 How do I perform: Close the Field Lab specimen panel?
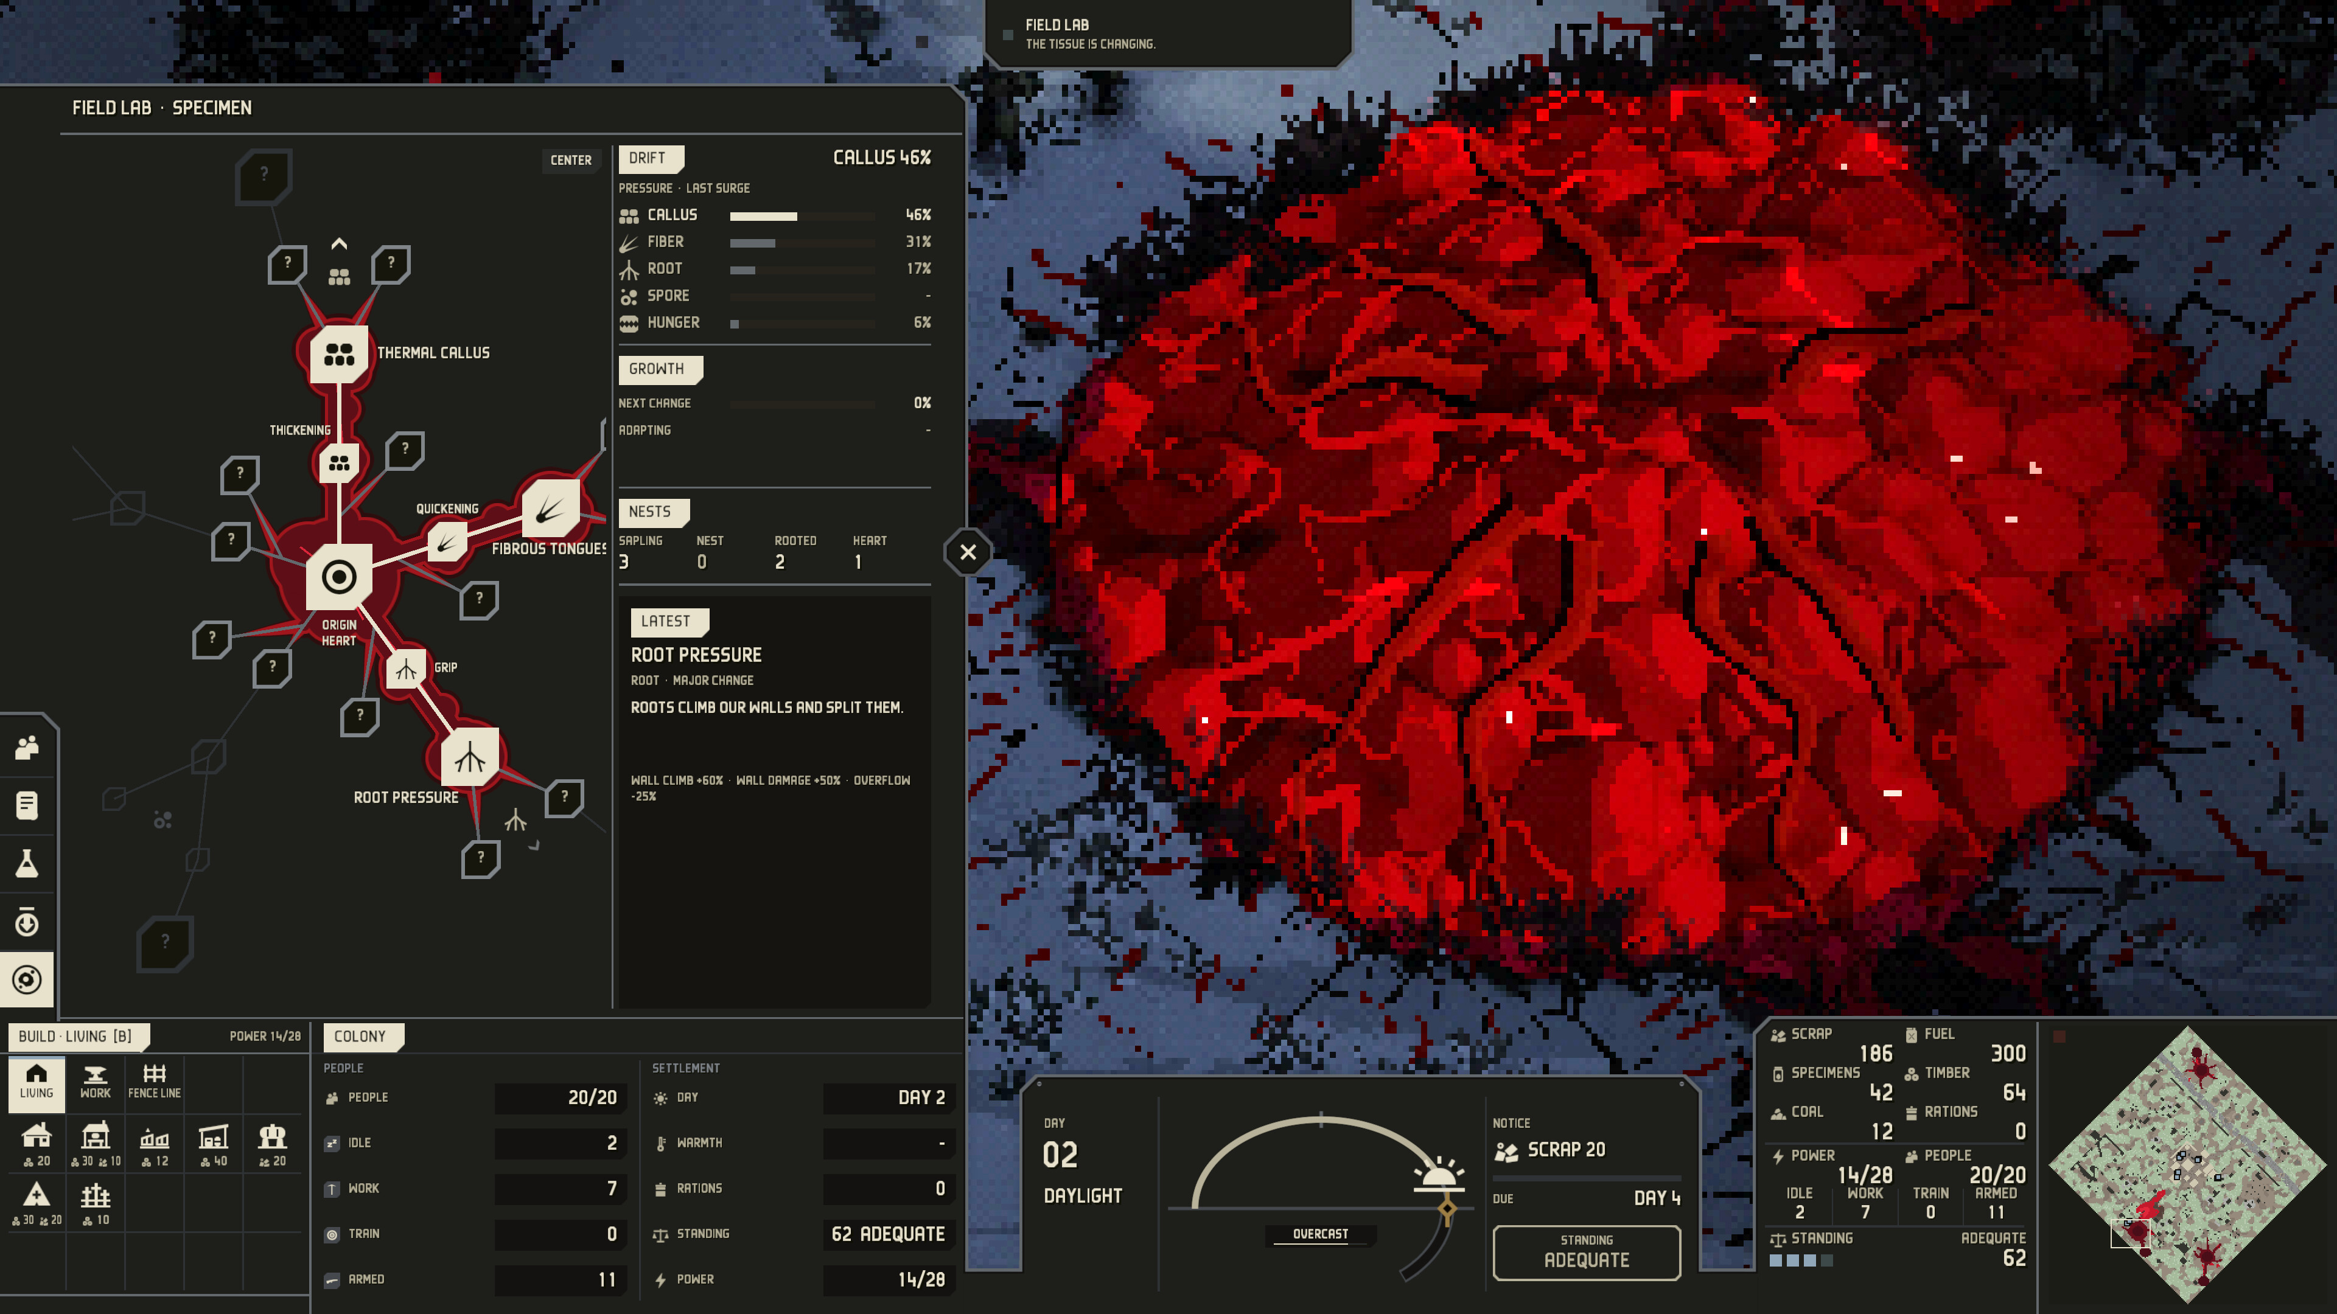point(968,551)
